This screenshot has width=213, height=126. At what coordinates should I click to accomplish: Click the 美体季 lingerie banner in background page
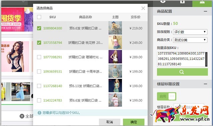point(15,57)
